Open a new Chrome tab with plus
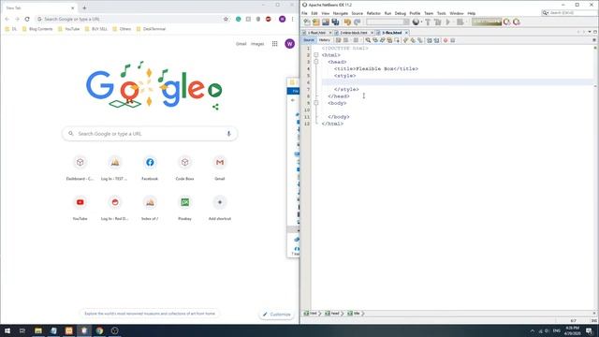This screenshot has height=337, width=599. [x=84, y=7]
